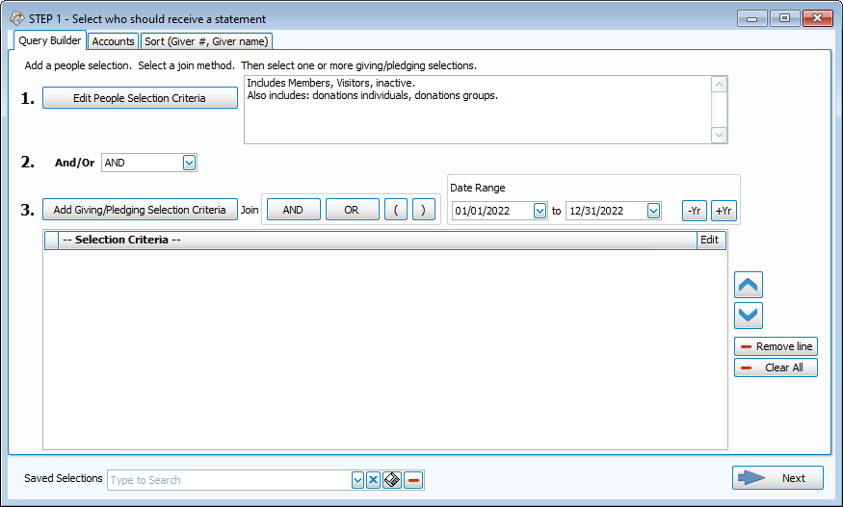Clear the saved selection search box

coord(373,480)
